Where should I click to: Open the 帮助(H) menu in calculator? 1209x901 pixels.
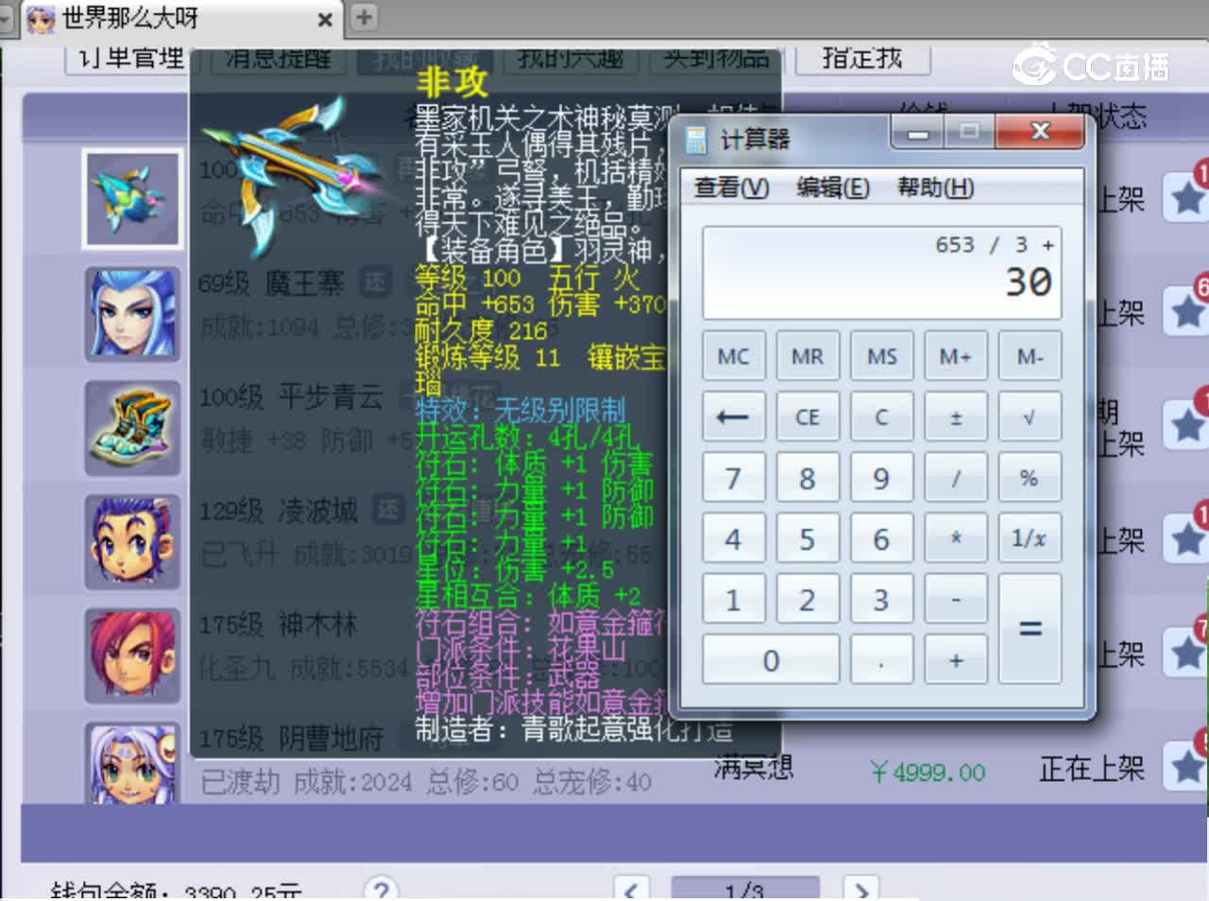(935, 188)
